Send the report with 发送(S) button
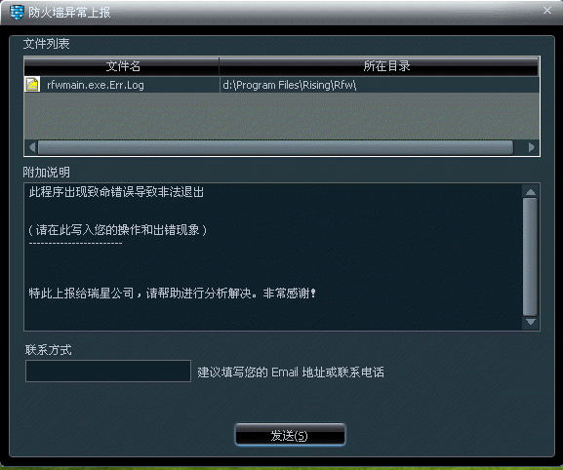The image size is (563, 470). 290,435
